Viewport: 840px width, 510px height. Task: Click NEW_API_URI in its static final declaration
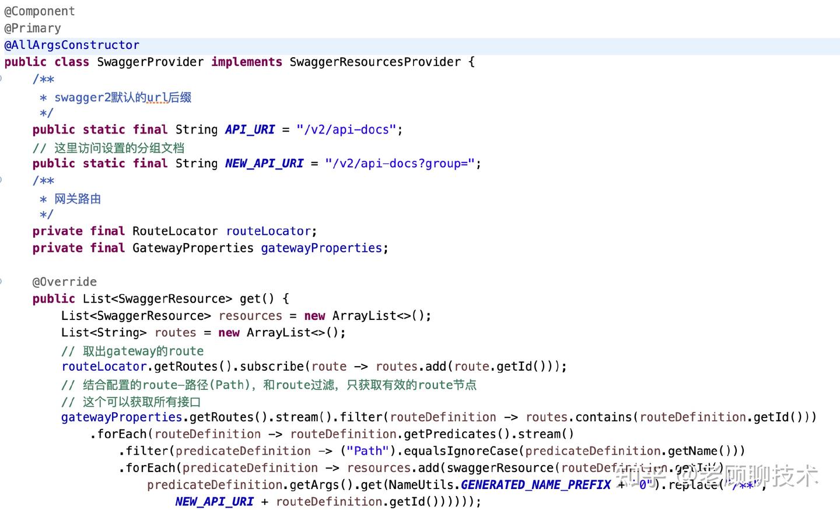pos(264,163)
